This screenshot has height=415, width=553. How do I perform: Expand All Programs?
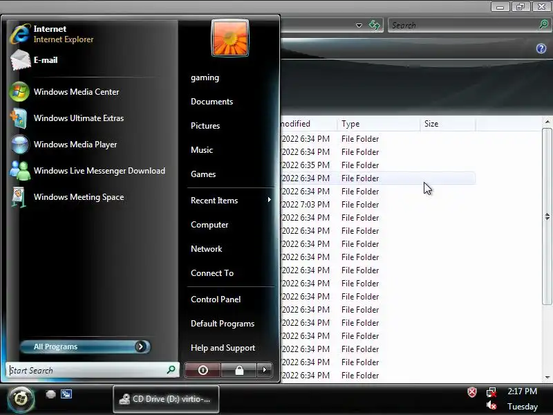tap(85, 347)
